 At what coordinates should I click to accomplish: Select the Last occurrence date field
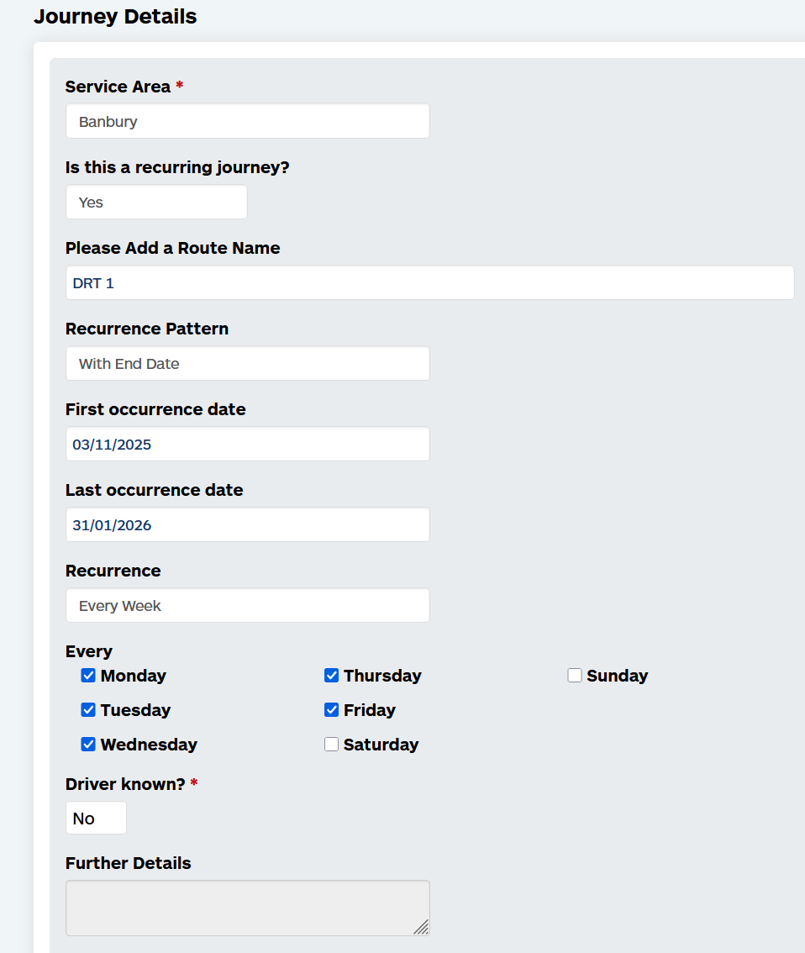coord(247,524)
